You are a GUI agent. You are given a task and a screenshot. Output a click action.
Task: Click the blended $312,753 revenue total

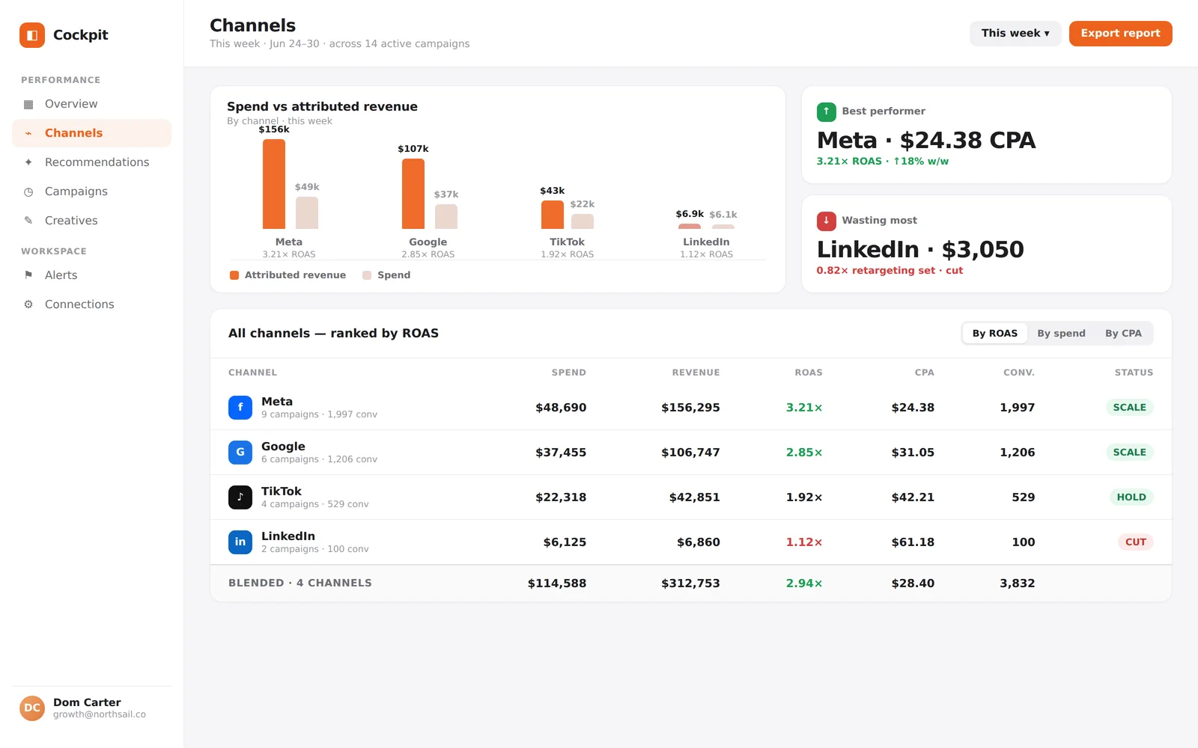[x=690, y=583]
